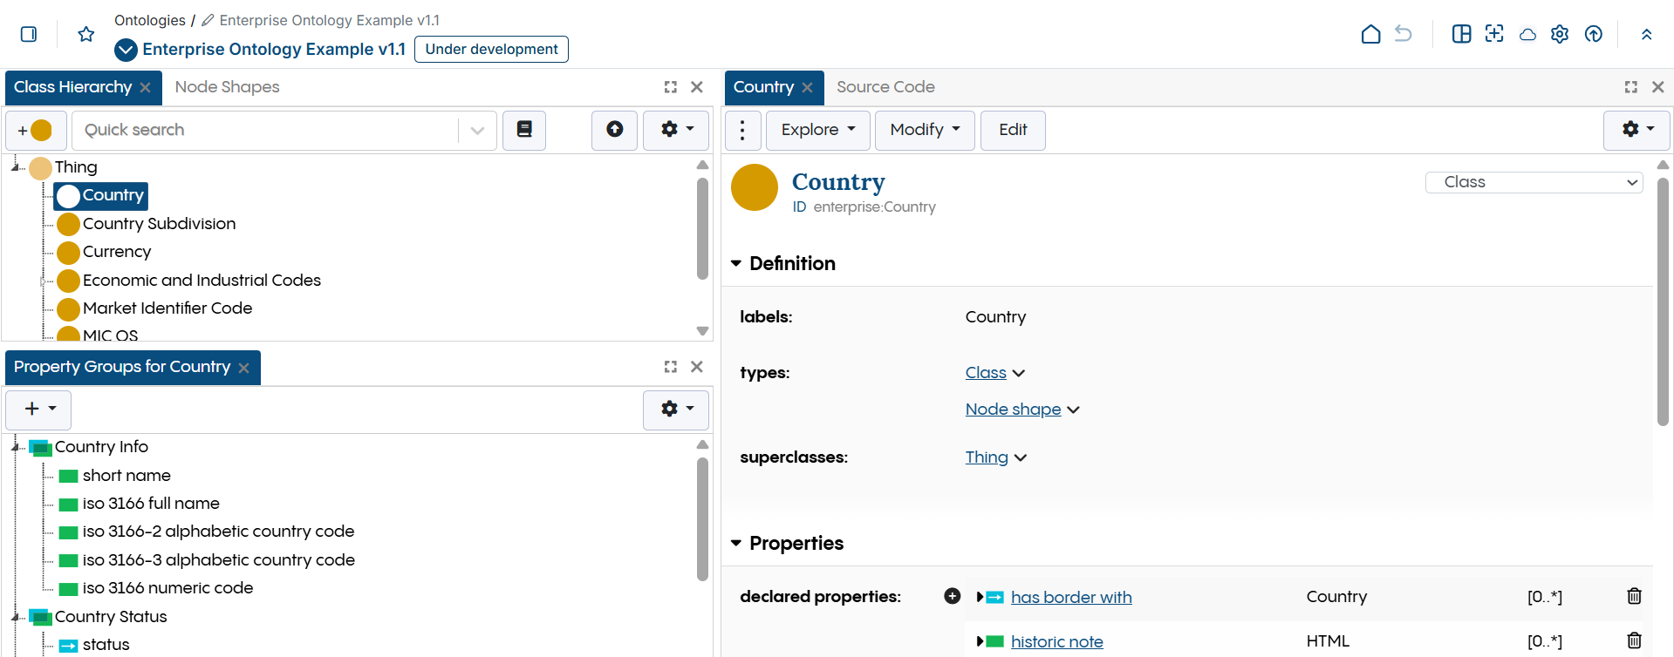Collapse the Definition section

click(x=736, y=263)
